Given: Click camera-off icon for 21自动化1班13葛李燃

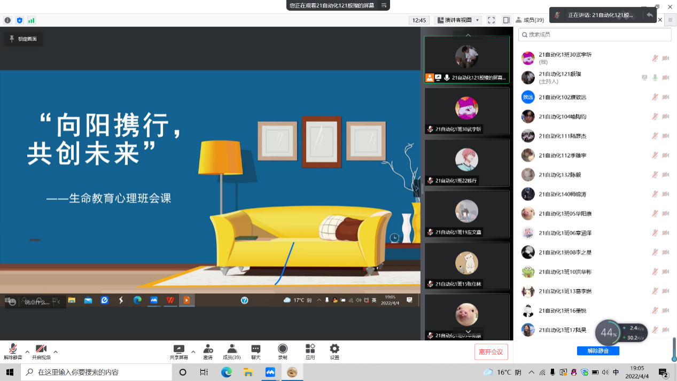Looking at the screenshot, I should pyautogui.click(x=666, y=291).
